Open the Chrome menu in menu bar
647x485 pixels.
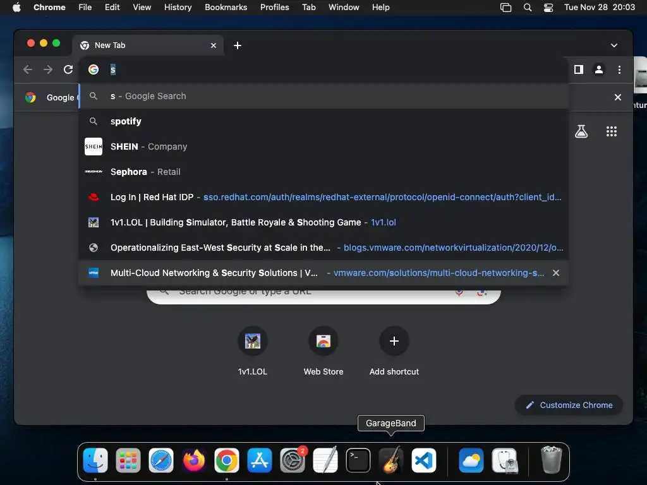click(x=49, y=8)
